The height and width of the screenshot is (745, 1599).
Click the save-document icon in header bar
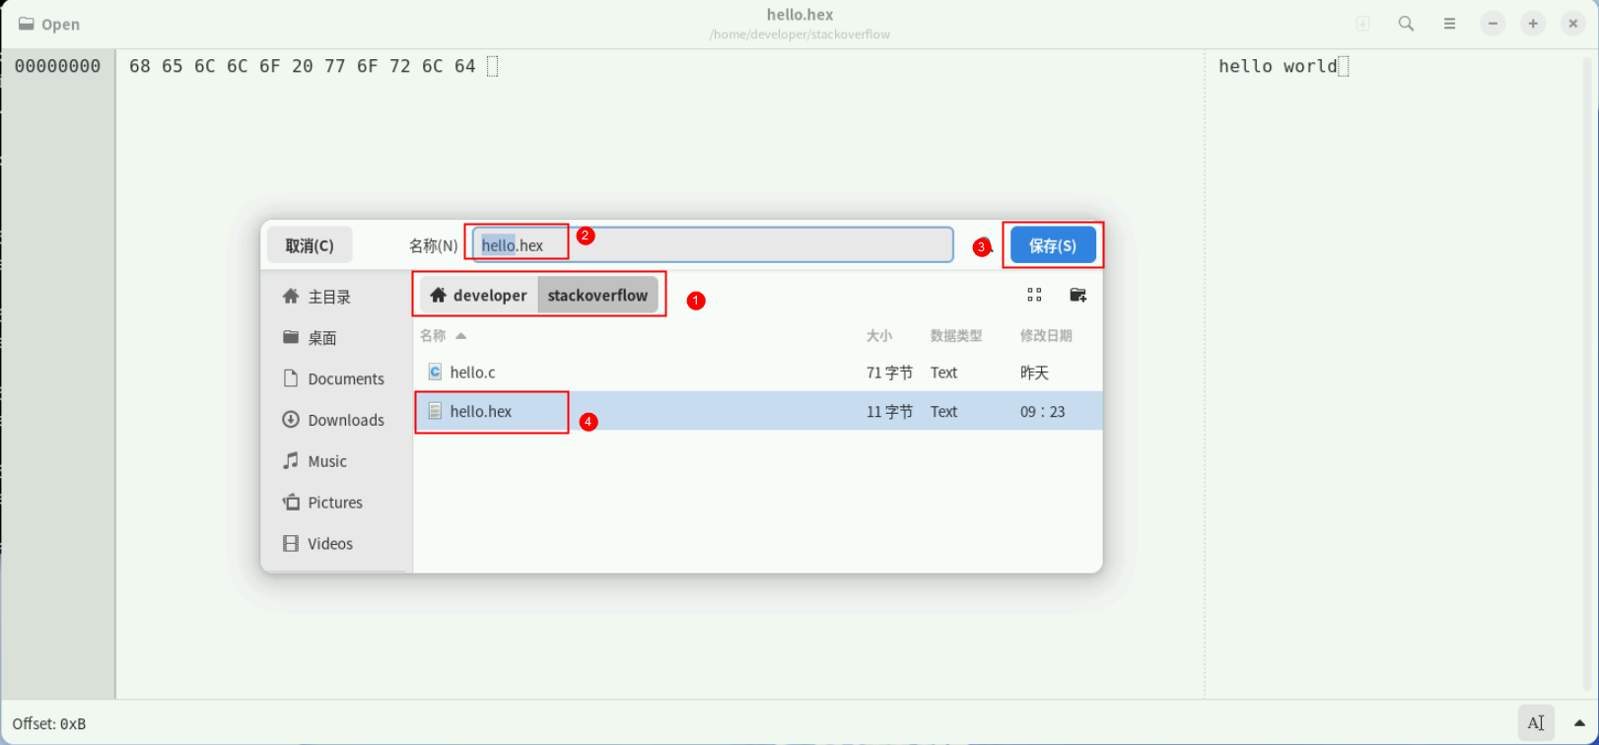point(1363,24)
